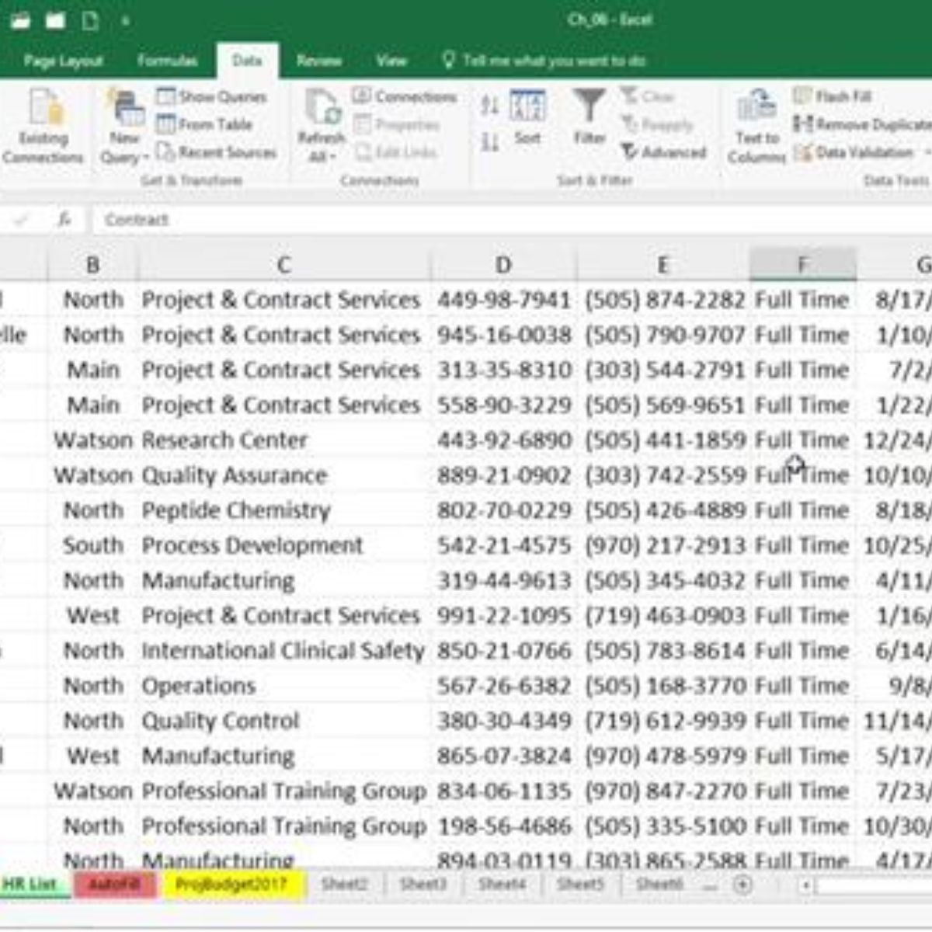Screen dimensions: 932x932
Task: Click the Insert Function fx button
Action: click(x=65, y=220)
